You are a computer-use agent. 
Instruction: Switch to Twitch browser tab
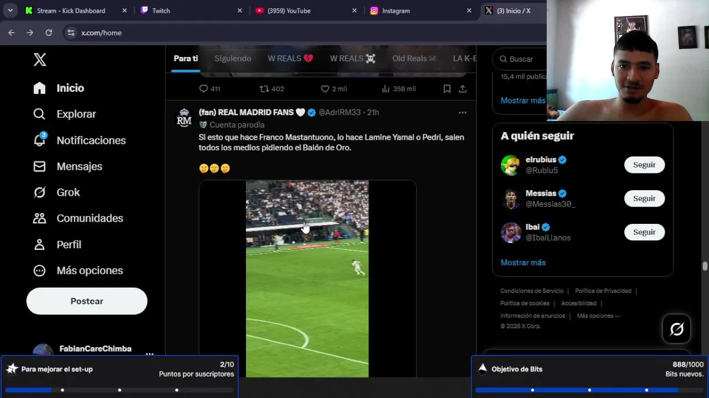[x=191, y=11]
